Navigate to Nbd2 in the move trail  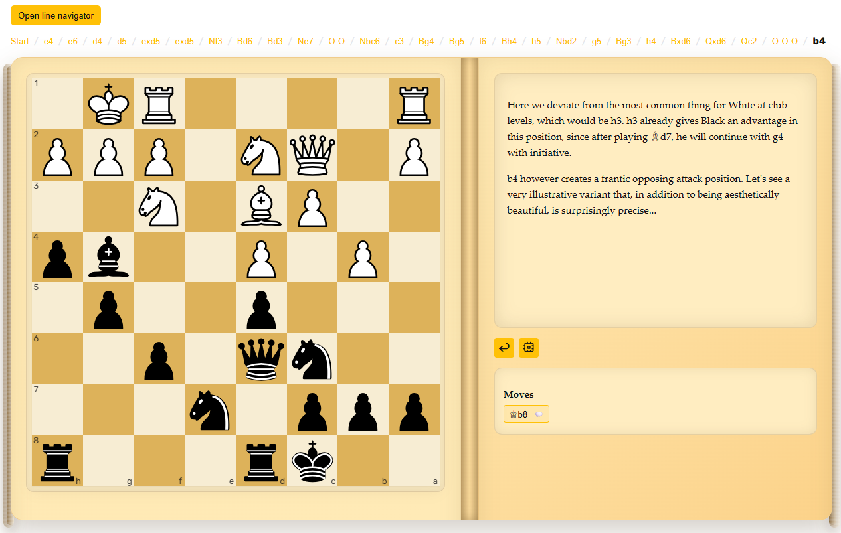(x=566, y=41)
